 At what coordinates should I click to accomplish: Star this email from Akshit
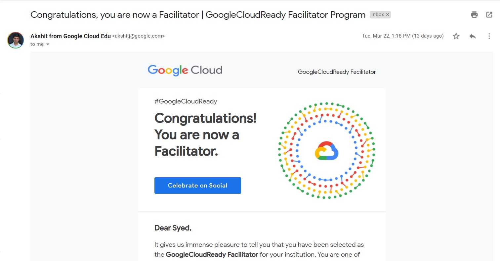click(456, 36)
